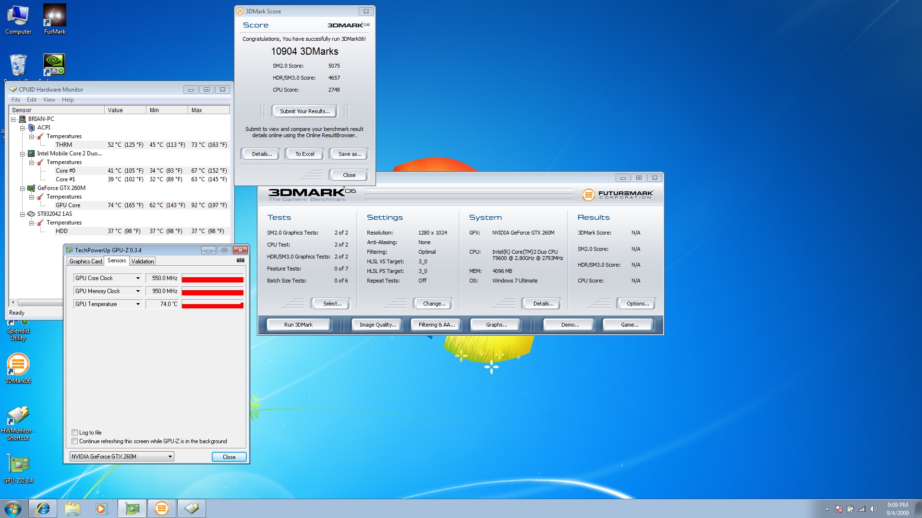This screenshot has width=922, height=518.
Task: Click the GPU Memory Clock red graph
Action: [x=212, y=291]
